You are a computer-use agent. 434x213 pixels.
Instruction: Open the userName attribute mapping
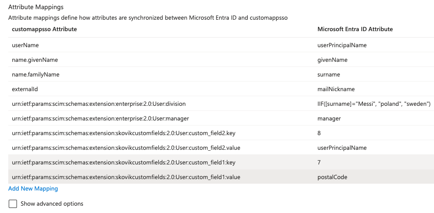[25, 45]
